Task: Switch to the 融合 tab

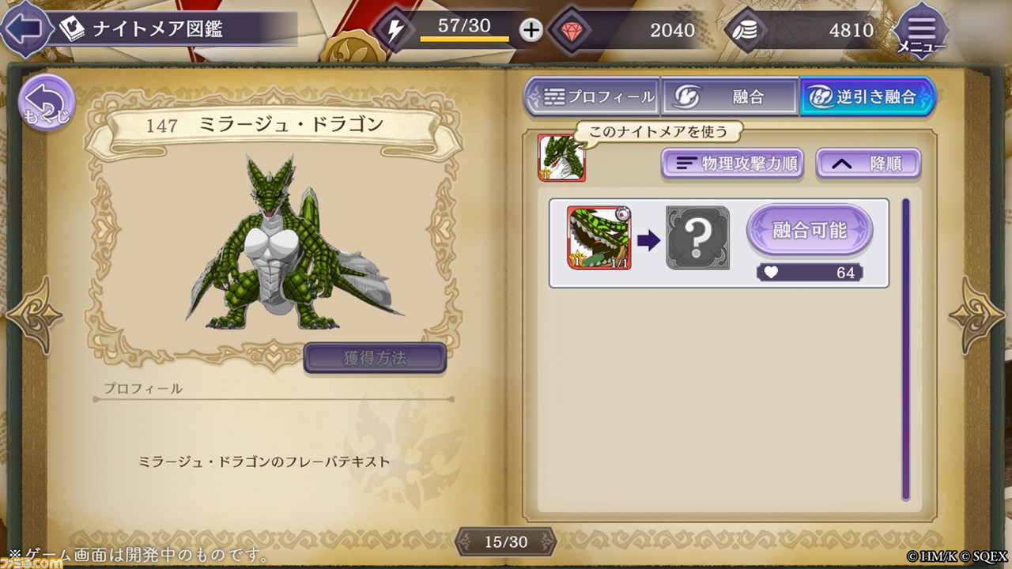Action: [x=730, y=96]
